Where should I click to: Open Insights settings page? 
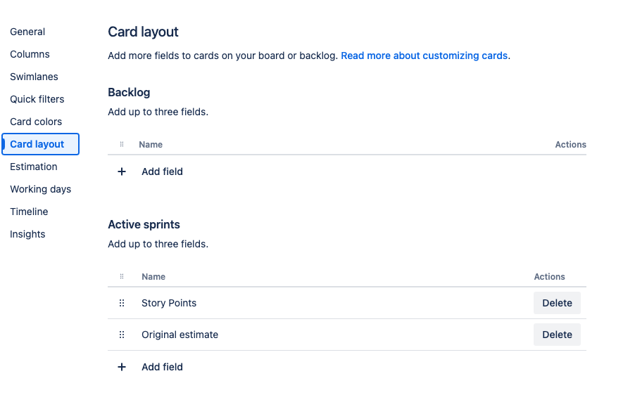[27, 234]
